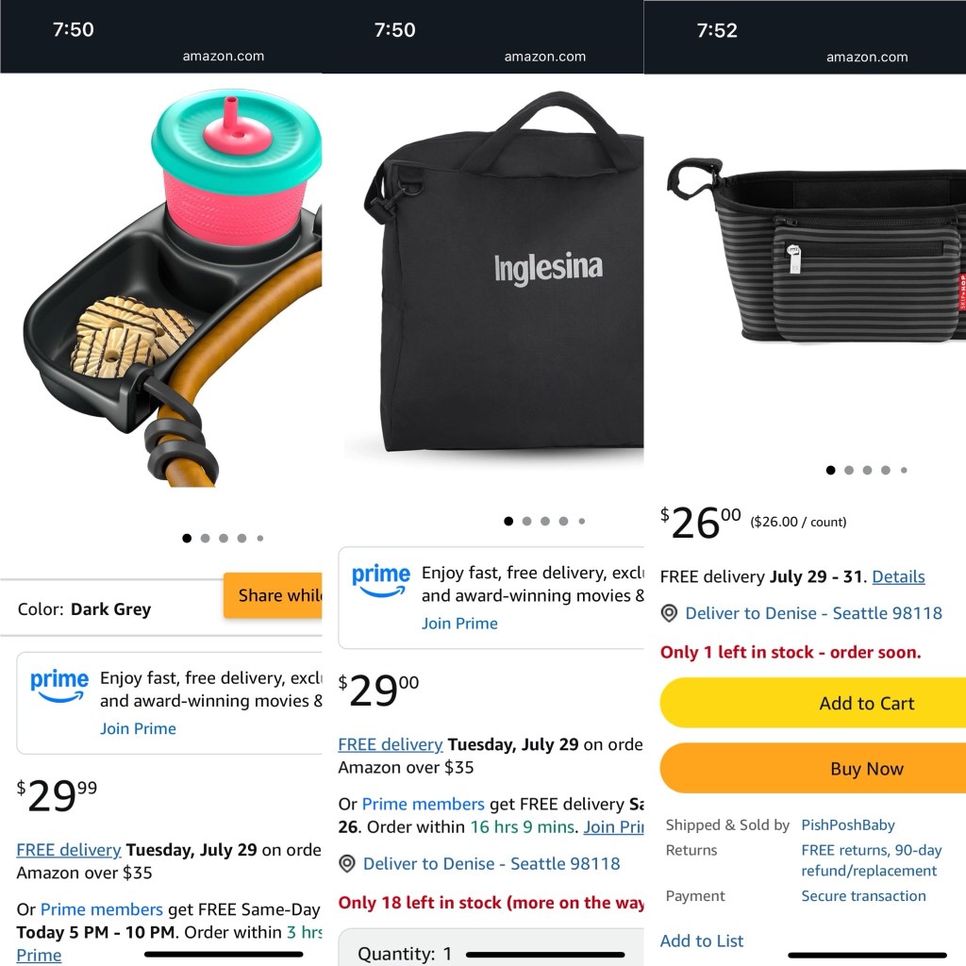Click Add to List link
966x966 pixels.
pos(702,941)
